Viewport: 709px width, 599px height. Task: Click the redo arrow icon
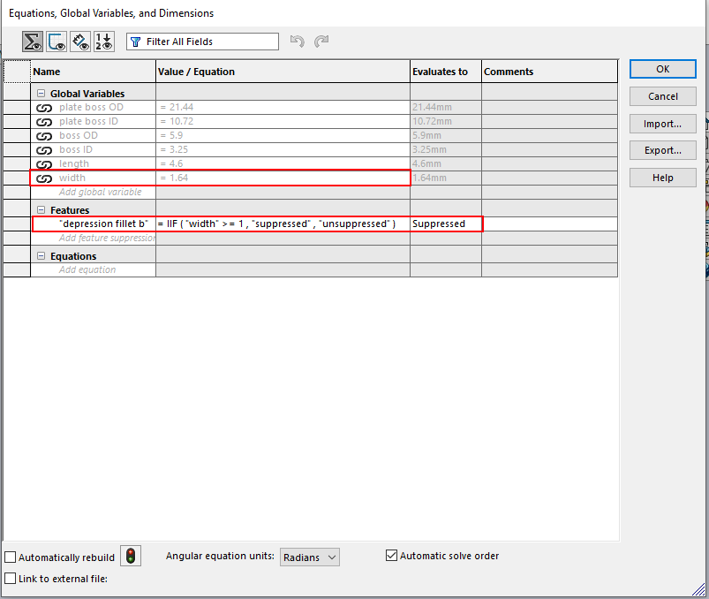pos(321,42)
